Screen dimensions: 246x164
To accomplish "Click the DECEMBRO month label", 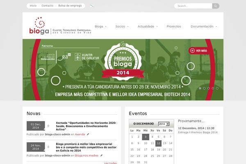I will [x=143, y=124].
